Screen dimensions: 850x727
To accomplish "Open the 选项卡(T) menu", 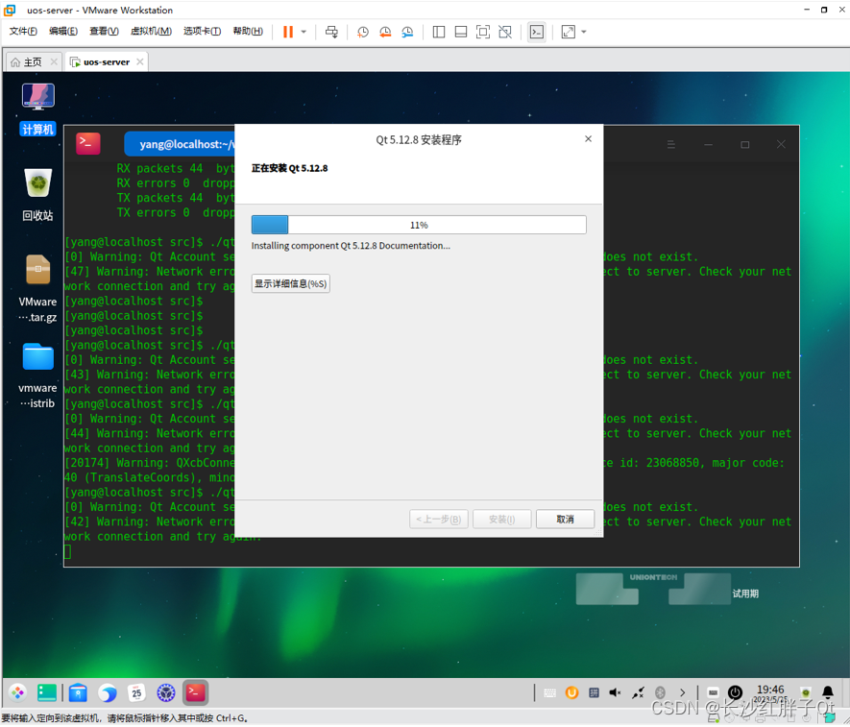I will tap(202, 32).
